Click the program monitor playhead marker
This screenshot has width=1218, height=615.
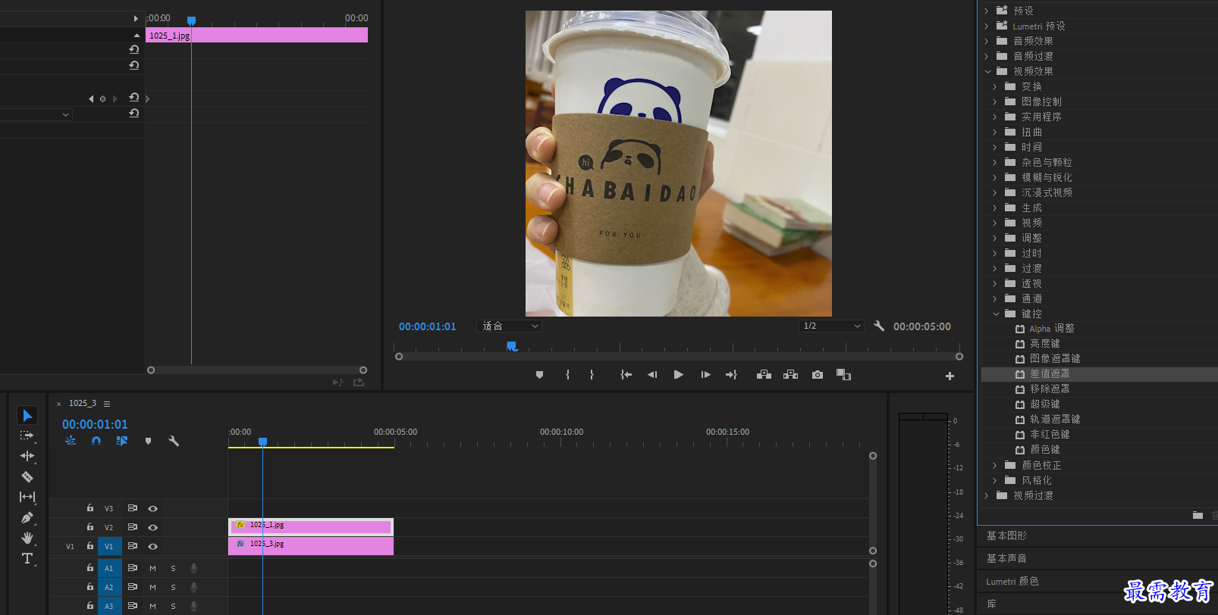(512, 345)
